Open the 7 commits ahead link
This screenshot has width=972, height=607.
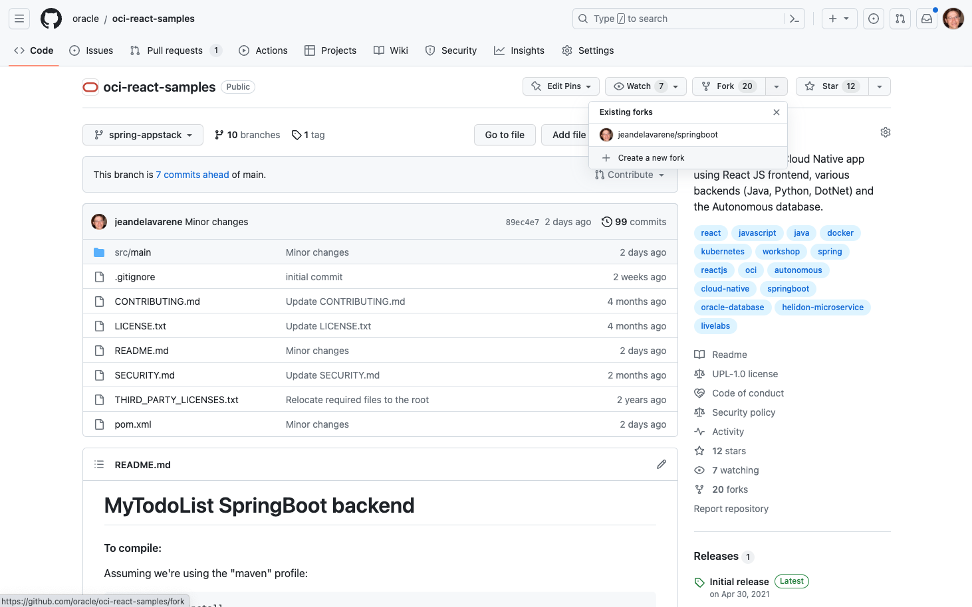[x=193, y=175]
